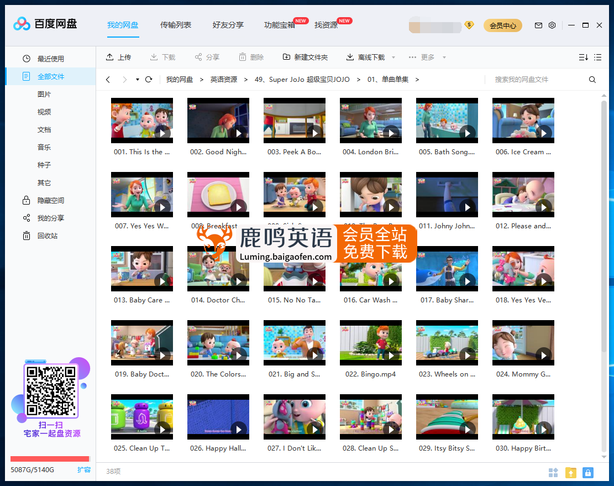Open the 好友分享 tab
The height and width of the screenshot is (486, 614).
(228, 25)
